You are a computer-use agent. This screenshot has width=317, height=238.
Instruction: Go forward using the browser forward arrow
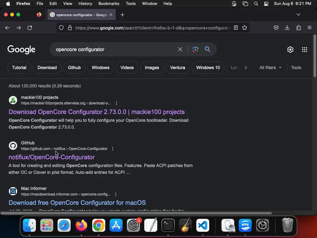19,28
